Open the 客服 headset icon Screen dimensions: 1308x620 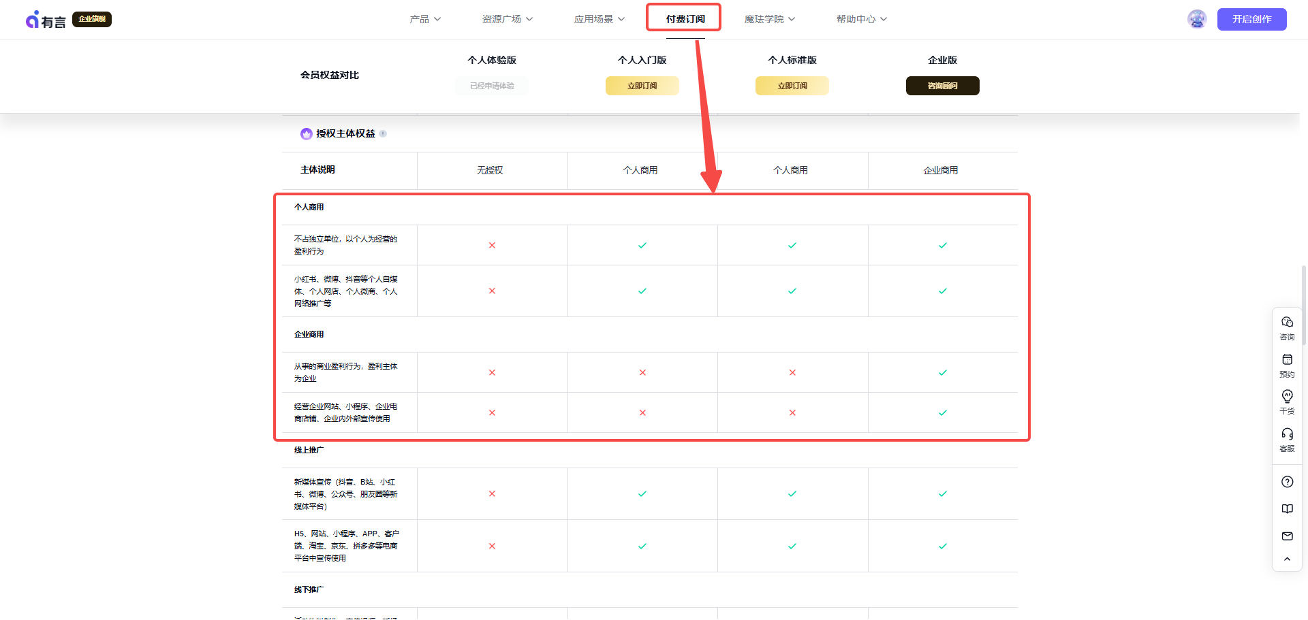pyautogui.click(x=1287, y=439)
